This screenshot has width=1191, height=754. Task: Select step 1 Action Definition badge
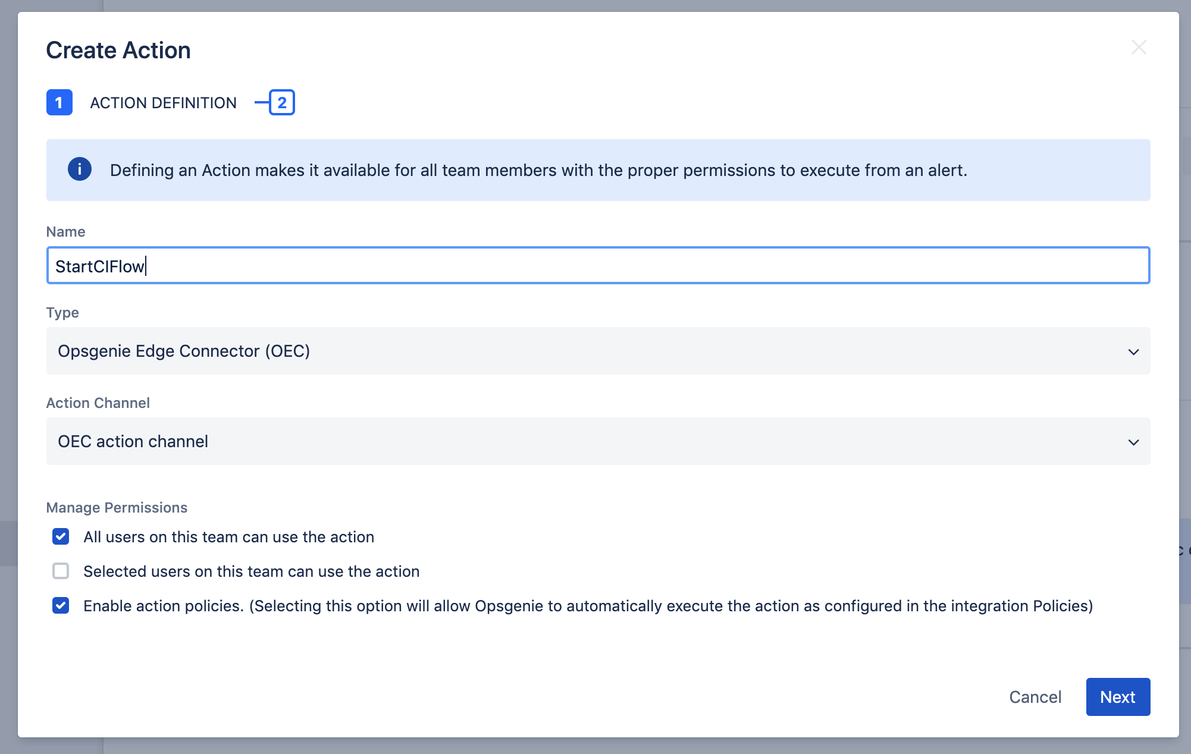(59, 102)
